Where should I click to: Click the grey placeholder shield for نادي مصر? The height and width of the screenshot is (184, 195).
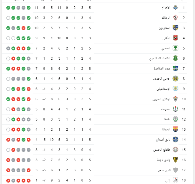pos(176,170)
